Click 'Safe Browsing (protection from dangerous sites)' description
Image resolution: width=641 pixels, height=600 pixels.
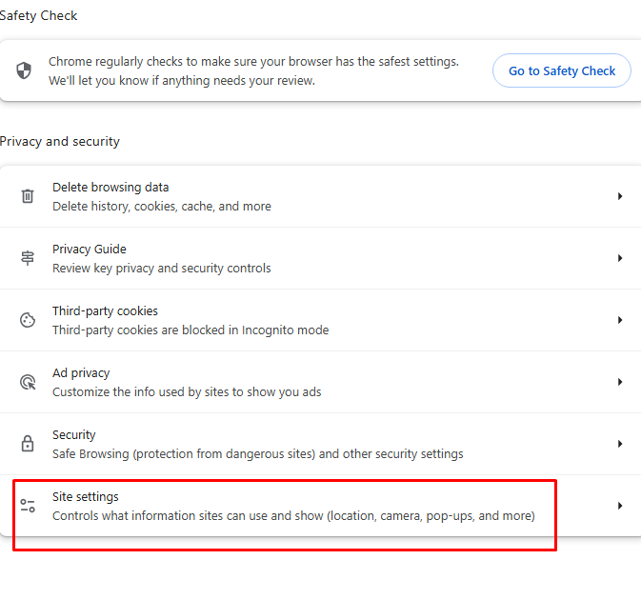tap(257, 453)
